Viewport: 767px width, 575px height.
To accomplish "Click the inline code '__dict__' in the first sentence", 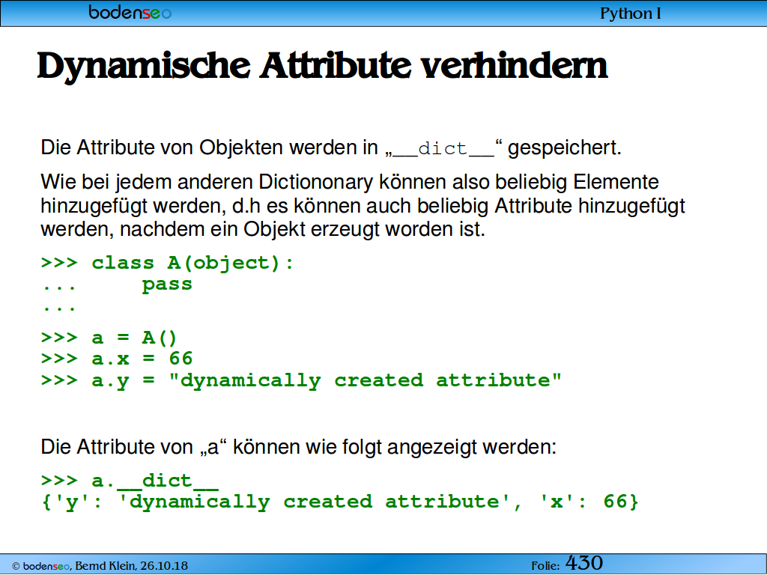I will pyautogui.click(x=443, y=149).
